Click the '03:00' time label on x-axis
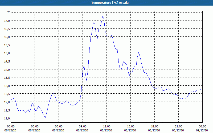 click(35, 127)
